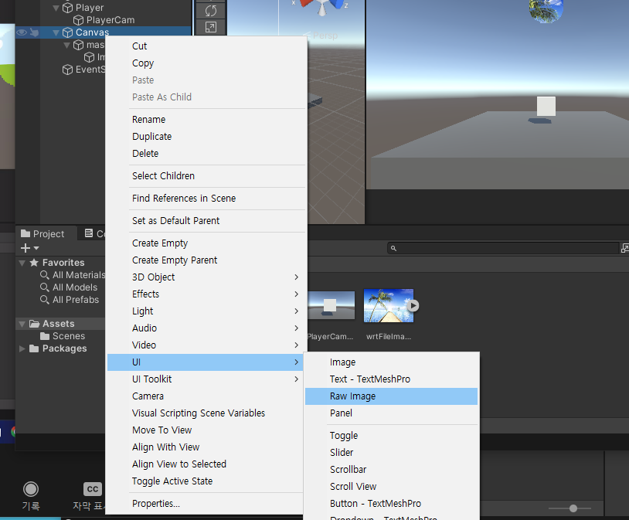
Task: Select Raw Image in UI submenu
Action: pyautogui.click(x=391, y=396)
